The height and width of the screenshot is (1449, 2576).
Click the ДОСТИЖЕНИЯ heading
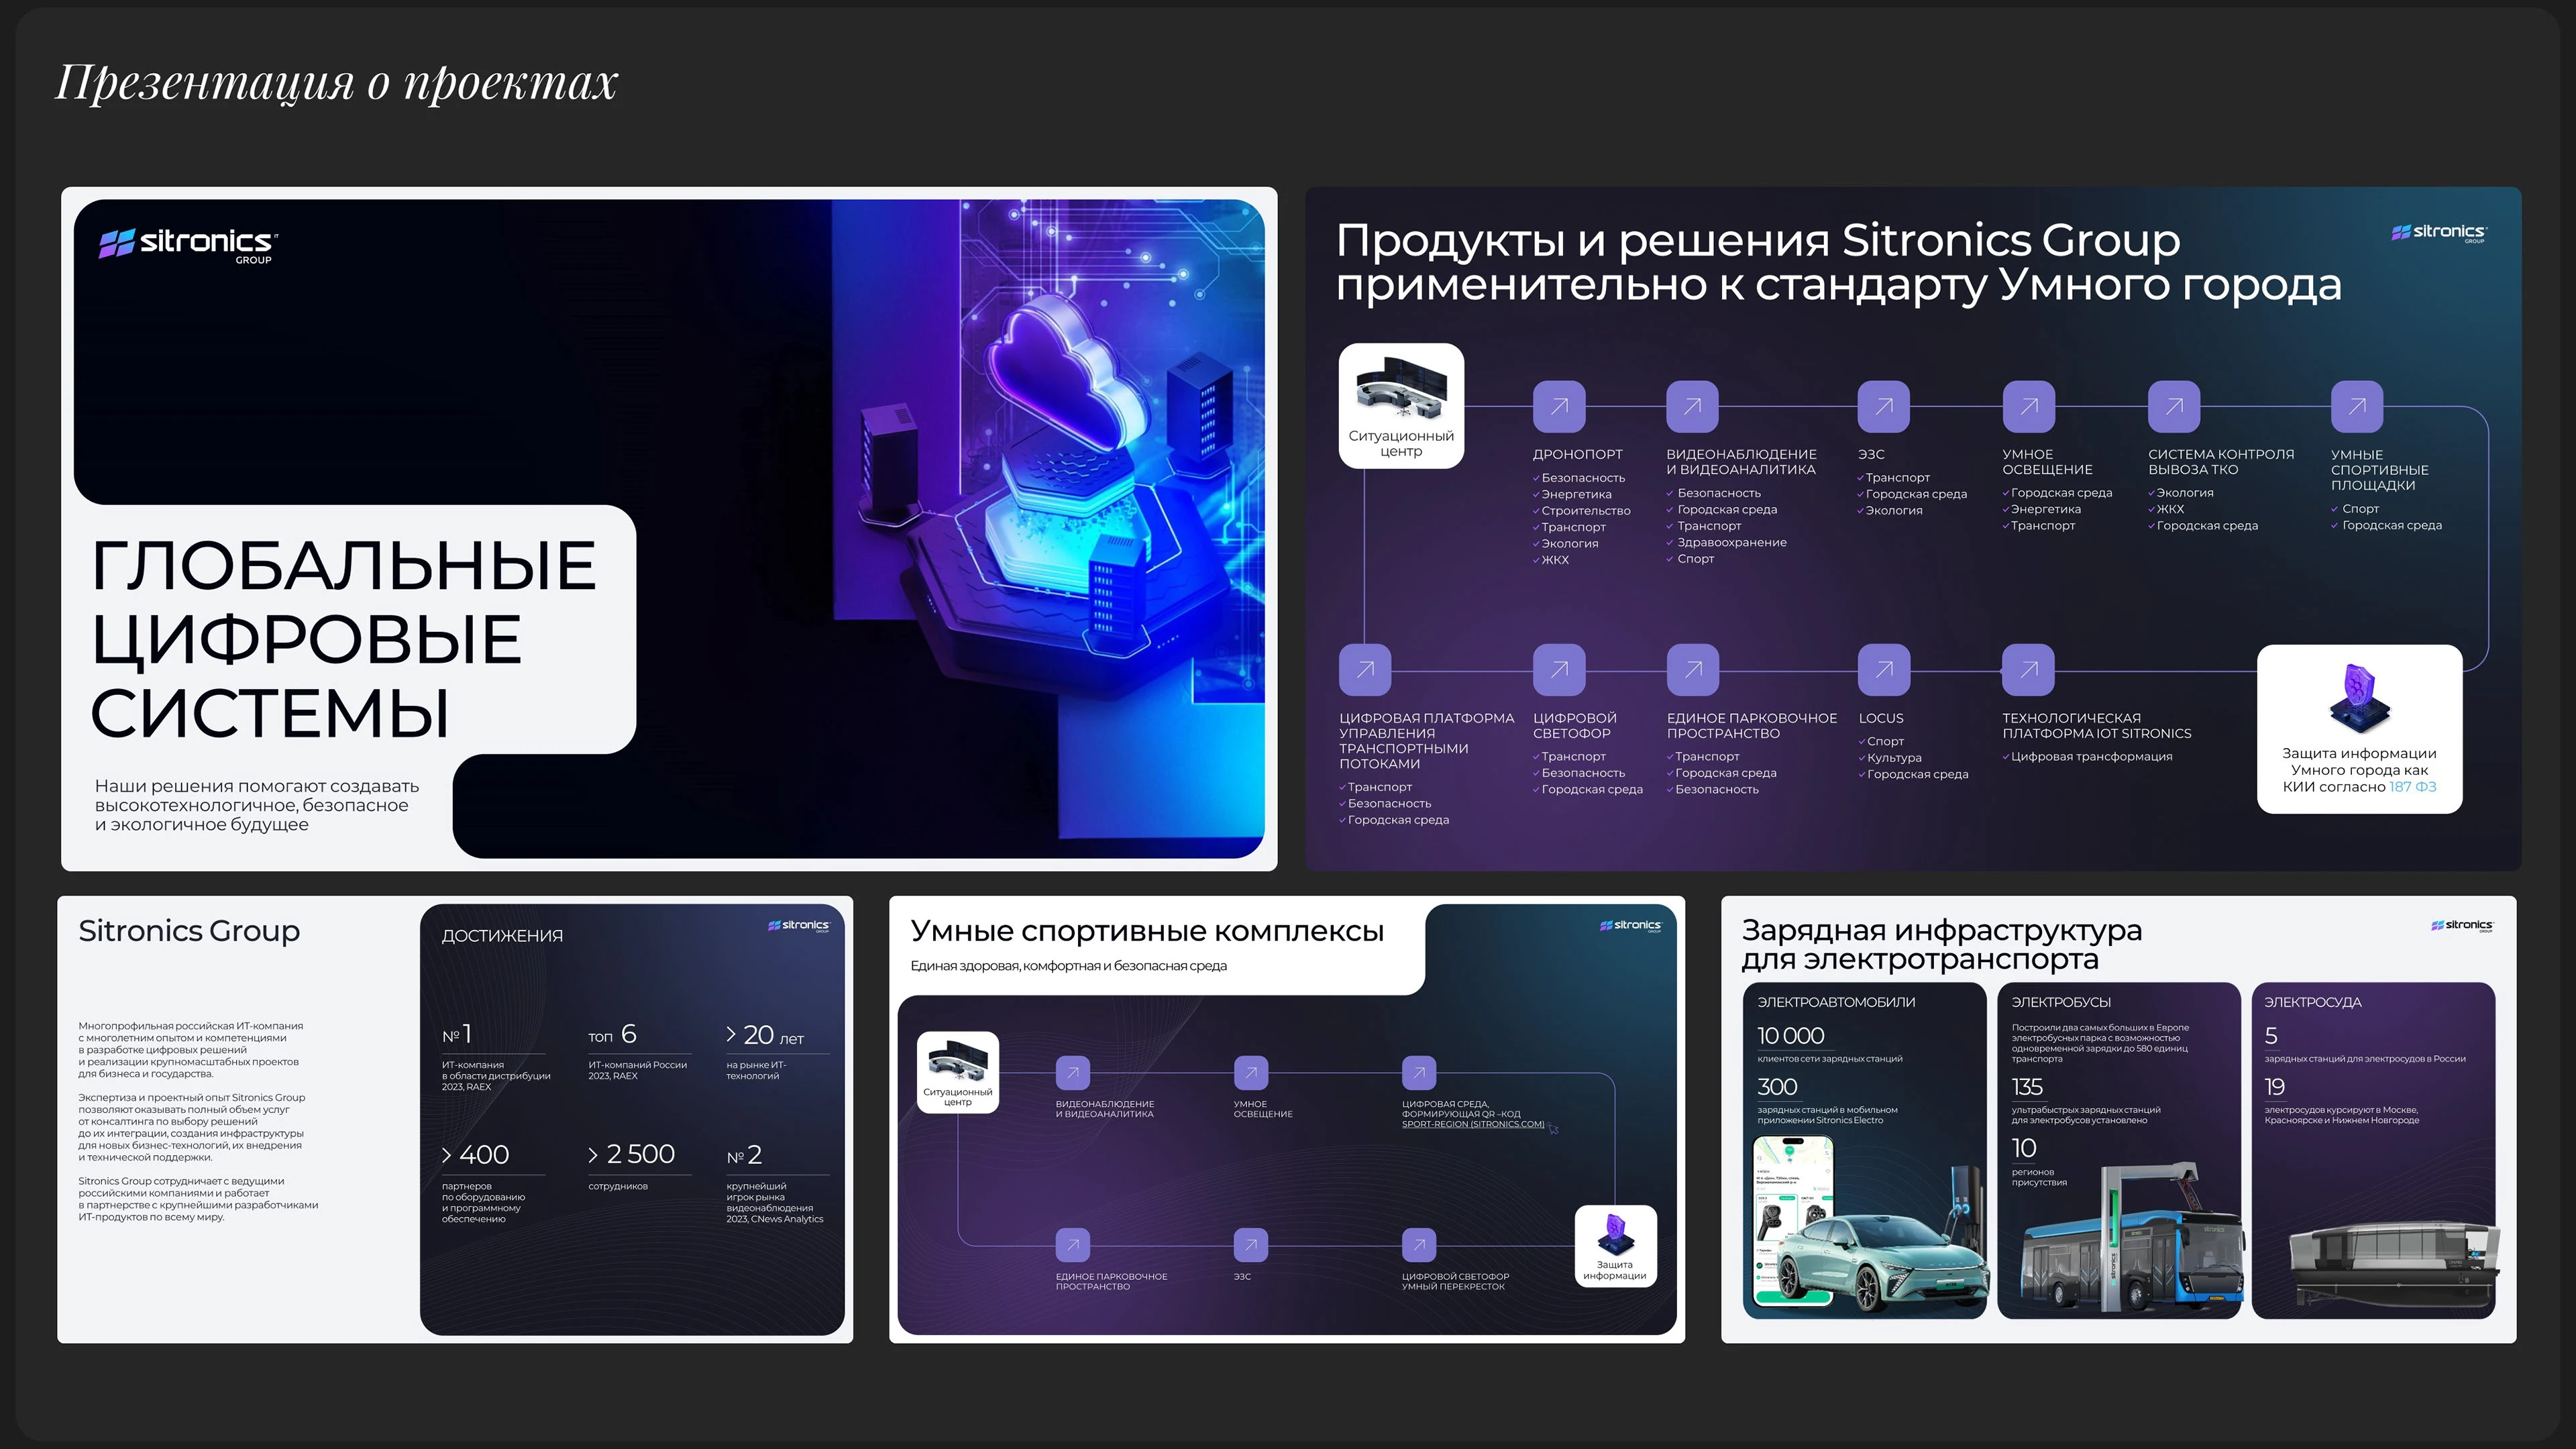click(x=502, y=936)
